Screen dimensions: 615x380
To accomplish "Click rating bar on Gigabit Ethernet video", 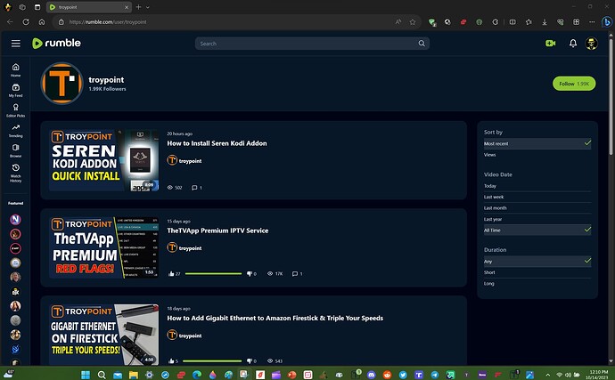I will (x=212, y=360).
